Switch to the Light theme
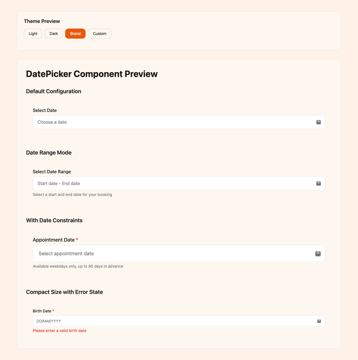This screenshot has height=360, width=358. click(x=33, y=34)
